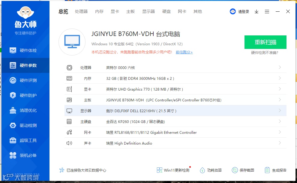
Task: Click 生成报告 to generate report
Action: pyautogui.click(x=275, y=170)
